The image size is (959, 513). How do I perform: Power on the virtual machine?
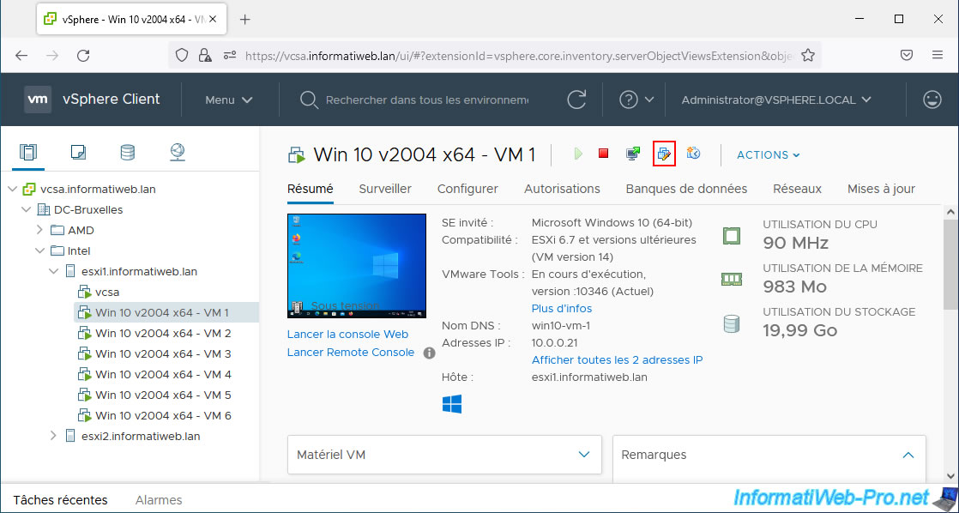tap(579, 154)
